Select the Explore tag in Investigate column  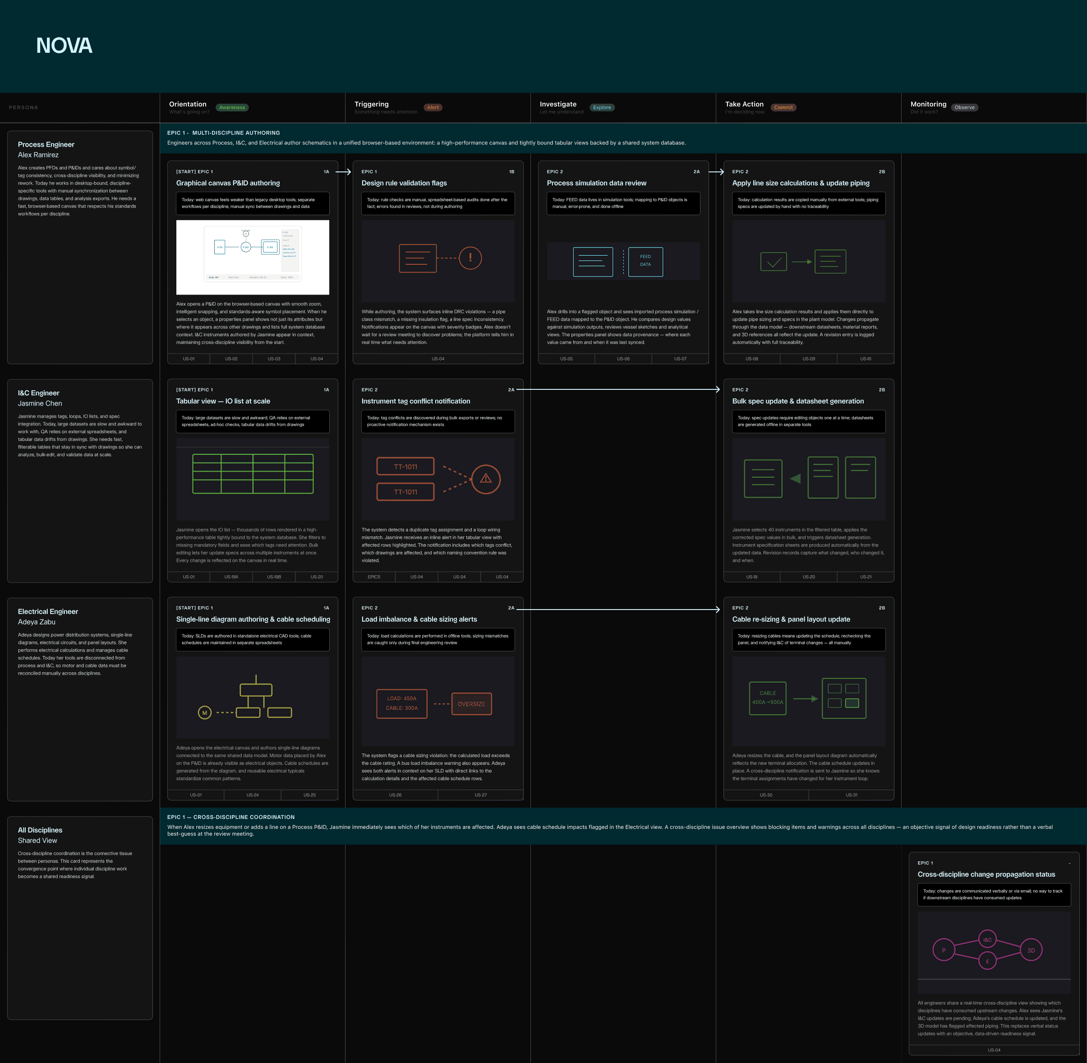(602, 108)
